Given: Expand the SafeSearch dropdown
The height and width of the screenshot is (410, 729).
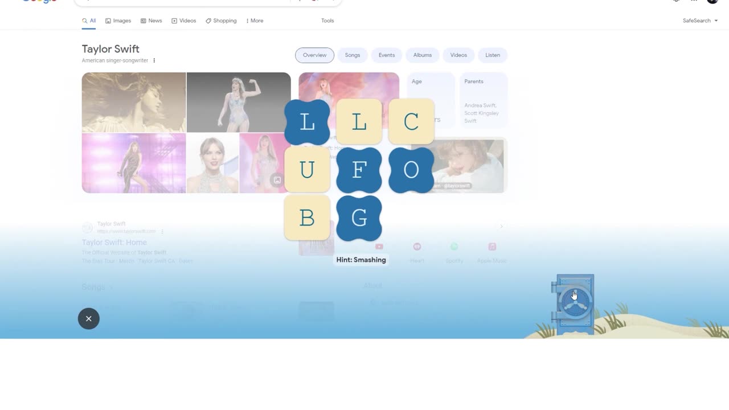Looking at the screenshot, I should click(x=700, y=20).
